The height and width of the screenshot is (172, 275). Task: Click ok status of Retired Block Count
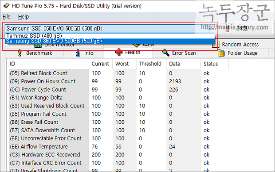click(206, 73)
